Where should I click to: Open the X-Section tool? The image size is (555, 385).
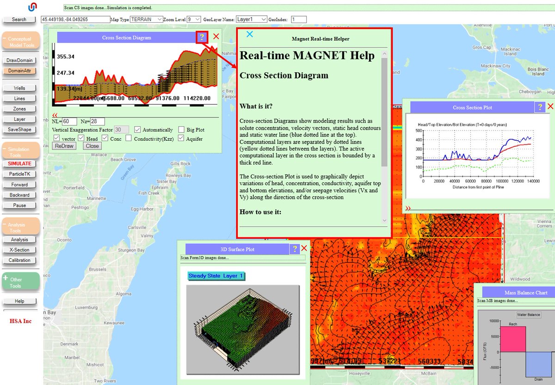(x=19, y=250)
